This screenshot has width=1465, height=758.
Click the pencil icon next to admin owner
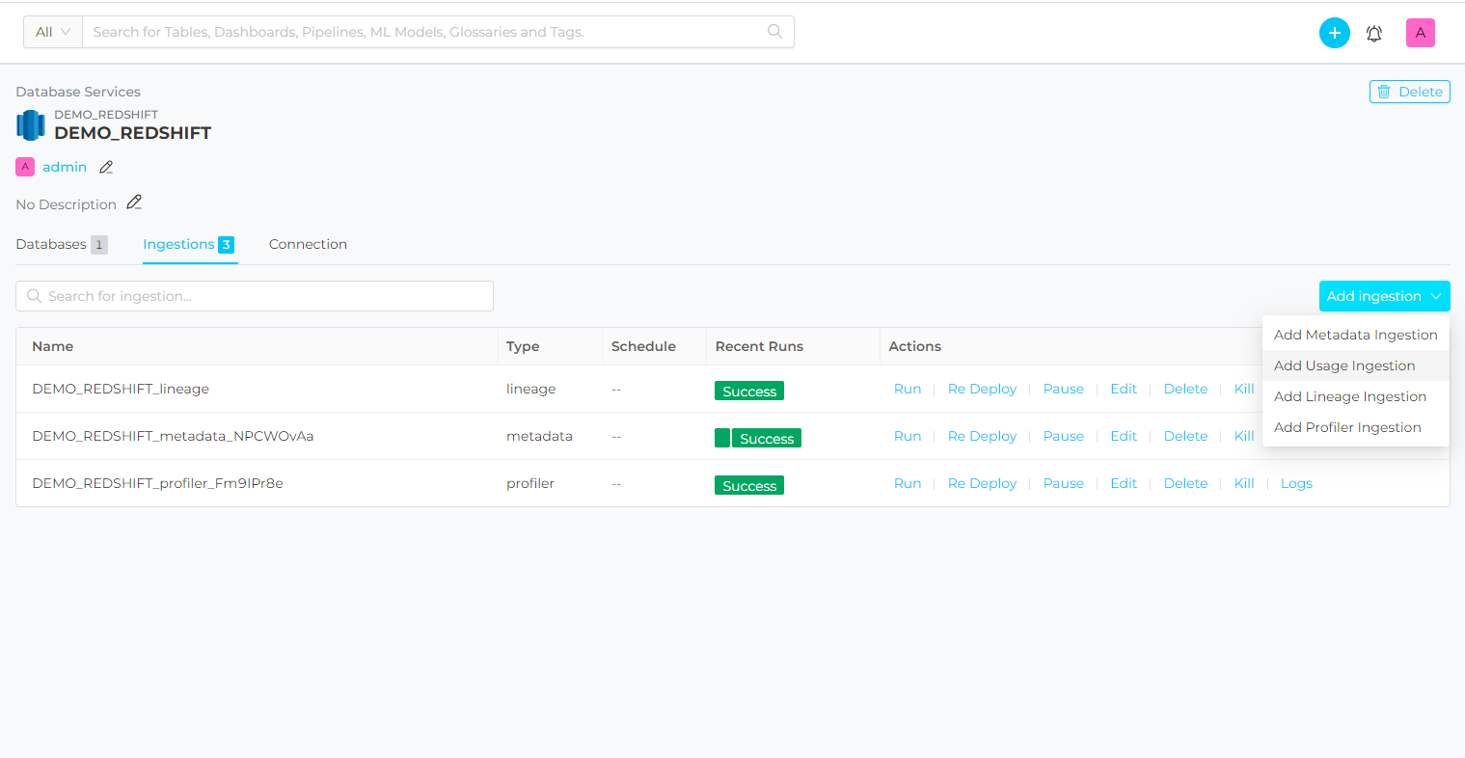[x=107, y=167]
